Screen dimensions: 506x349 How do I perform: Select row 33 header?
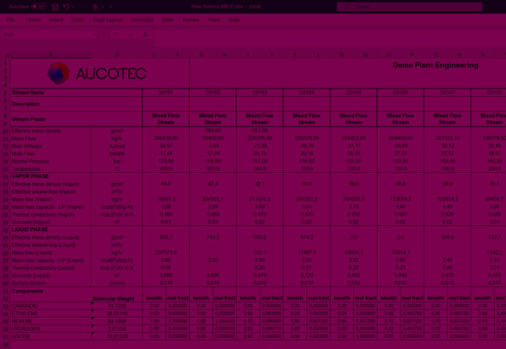click(6, 306)
